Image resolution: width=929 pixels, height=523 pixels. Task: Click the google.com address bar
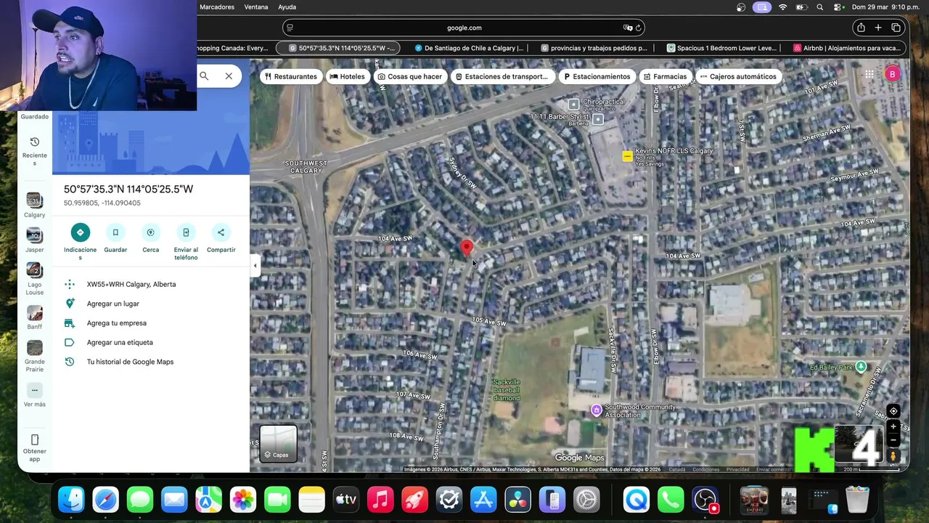click(x=464, y=28)
